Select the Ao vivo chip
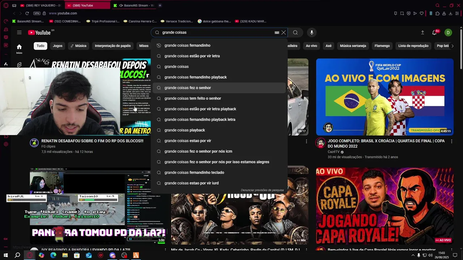The image size is (463, 260). click(x=311, y=46)
